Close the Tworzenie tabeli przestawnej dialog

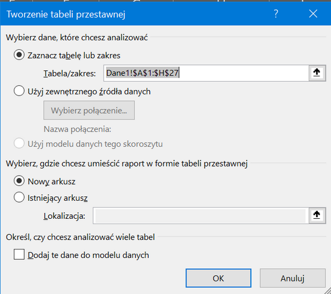[x=313, y=14]
